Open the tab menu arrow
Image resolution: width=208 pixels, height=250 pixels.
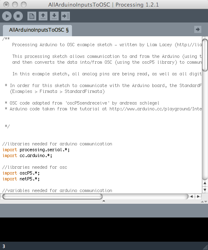tap(198, 29)
